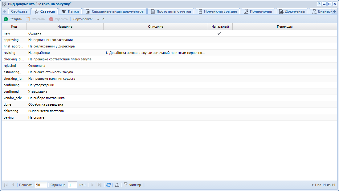Toggle initial checkmark for status 'new'
The image size is (339, 191).
(x=220, y=33)
